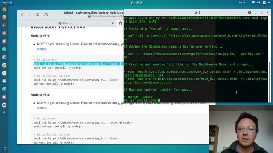Screen dimensions: 273x153
Task: Click the volume icon in top bar
Action: pyautogui.click(x=259, y=3)
